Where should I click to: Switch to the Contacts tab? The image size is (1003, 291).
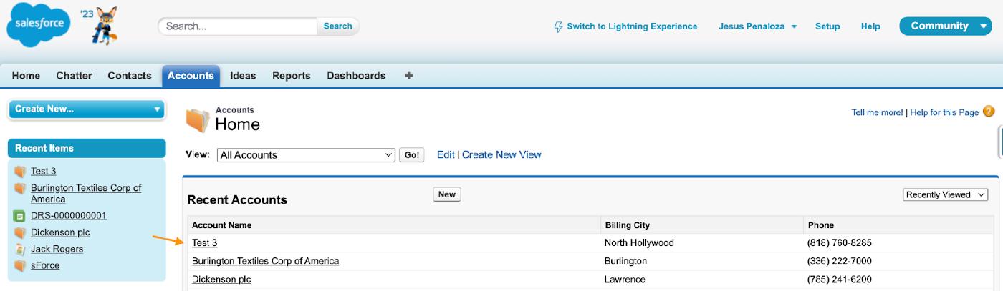click(x=130, y=76)
